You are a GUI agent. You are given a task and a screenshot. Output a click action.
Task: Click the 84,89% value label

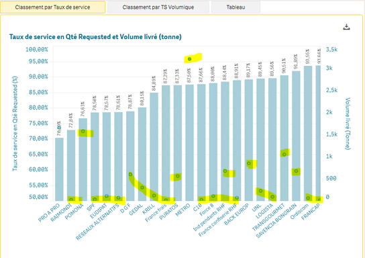click(x=154, y=83)
